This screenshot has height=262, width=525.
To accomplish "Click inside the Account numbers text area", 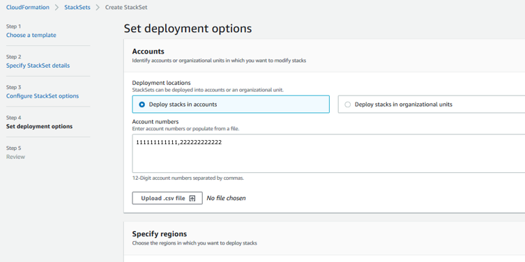I will tap(328, 153).
